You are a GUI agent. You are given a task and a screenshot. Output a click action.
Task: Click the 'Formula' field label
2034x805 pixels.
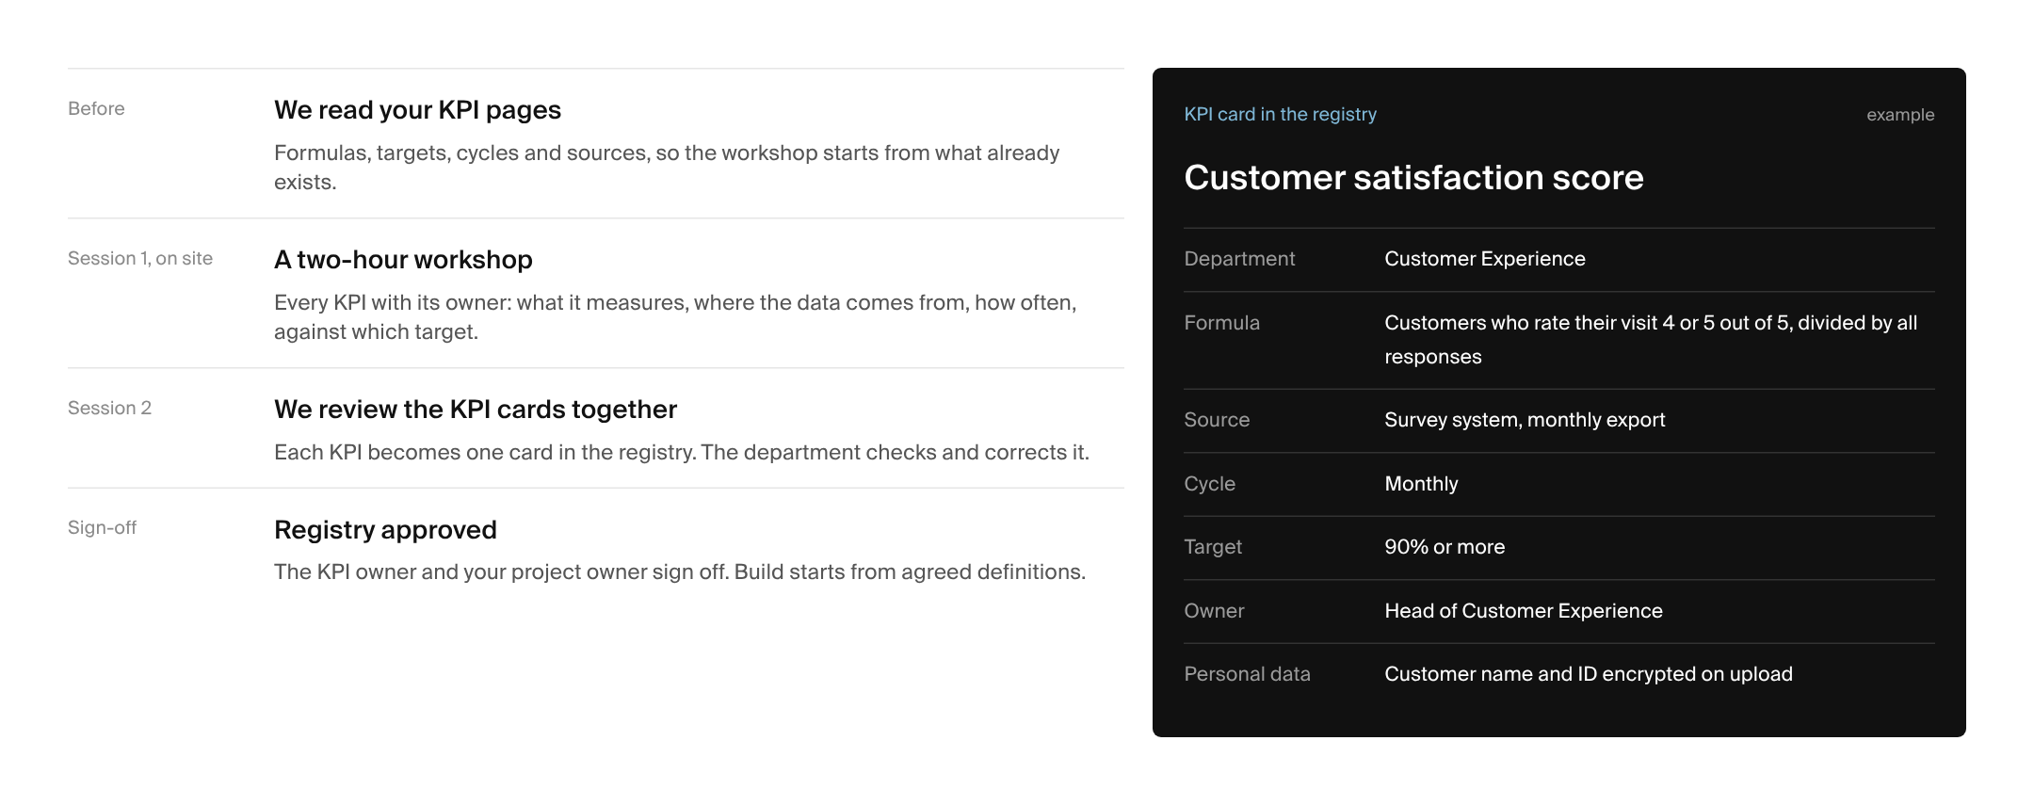tap(1221, 323)
